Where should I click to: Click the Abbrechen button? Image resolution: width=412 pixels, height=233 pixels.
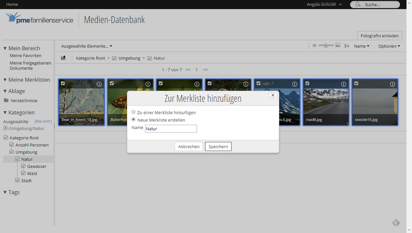tap(188, 147)
